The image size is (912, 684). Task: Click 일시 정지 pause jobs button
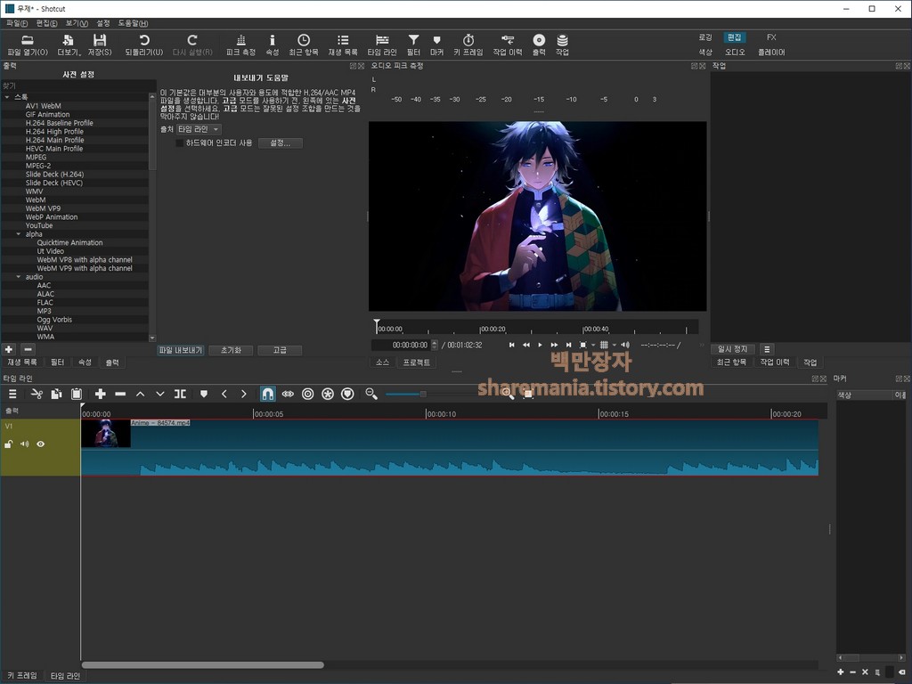click(x=732, y=349)
